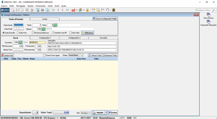
Task: Go to previous record arrow icon
Action: click(x=58, y=10)
